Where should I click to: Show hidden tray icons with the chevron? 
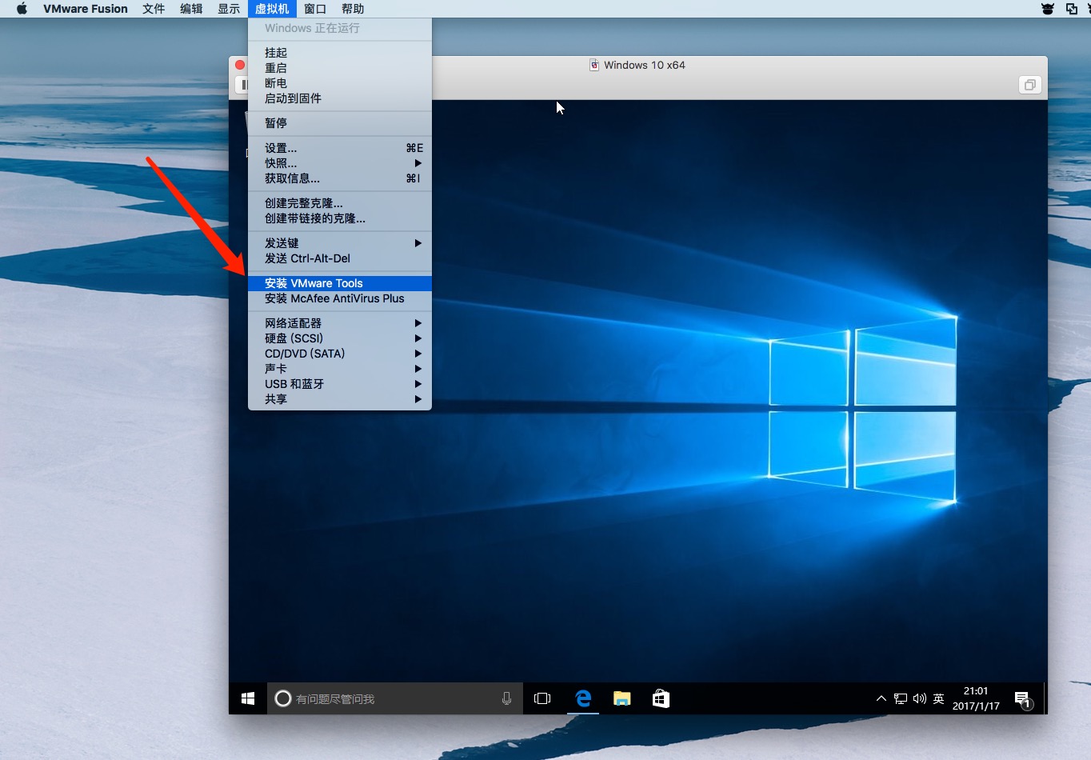881,698
